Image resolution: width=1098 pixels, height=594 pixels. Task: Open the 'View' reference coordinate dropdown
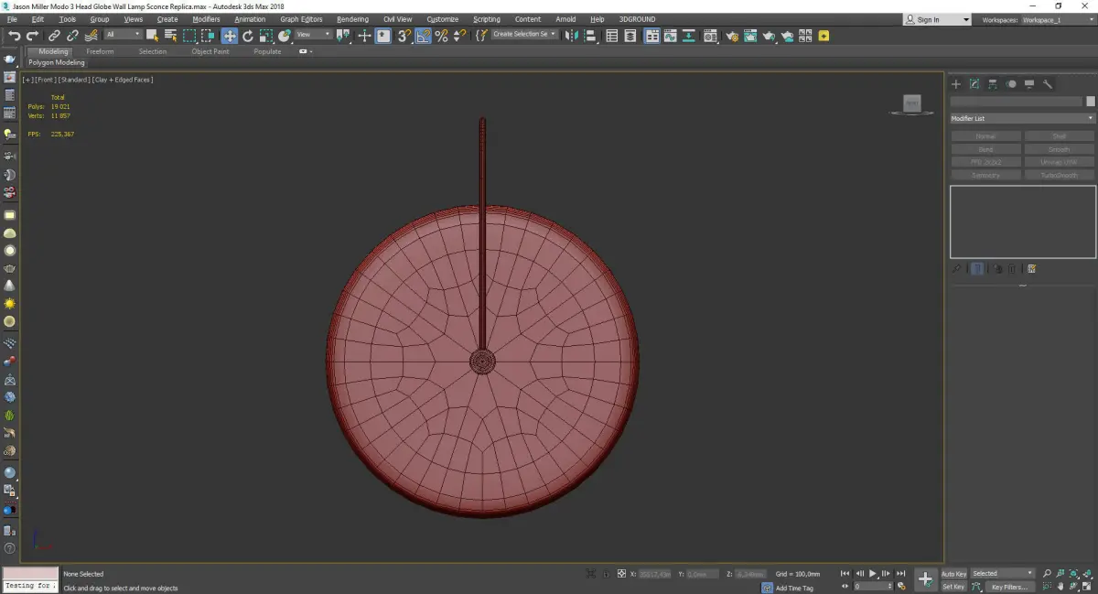coord(314,35)
